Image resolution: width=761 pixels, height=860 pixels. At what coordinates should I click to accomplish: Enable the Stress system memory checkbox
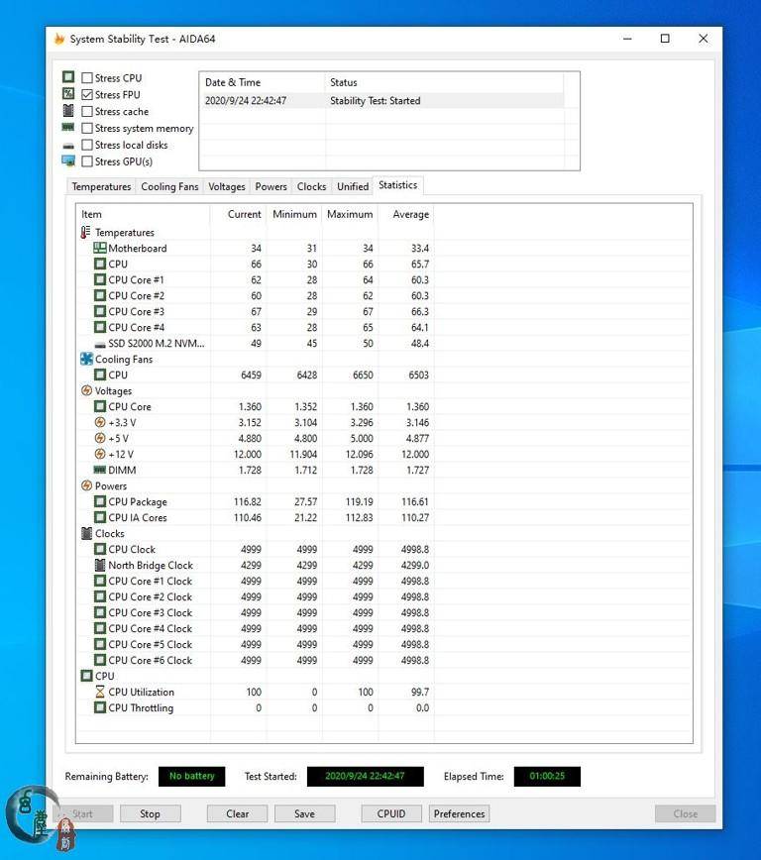coord(86,128)
